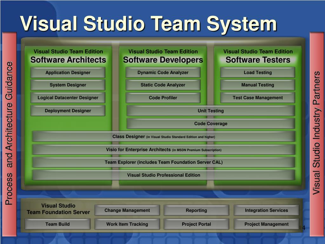The height and width of the screenshot is (244, 325).
Task: Select Visio for Enterprise Architects bar
Action: tap(164, 150)
